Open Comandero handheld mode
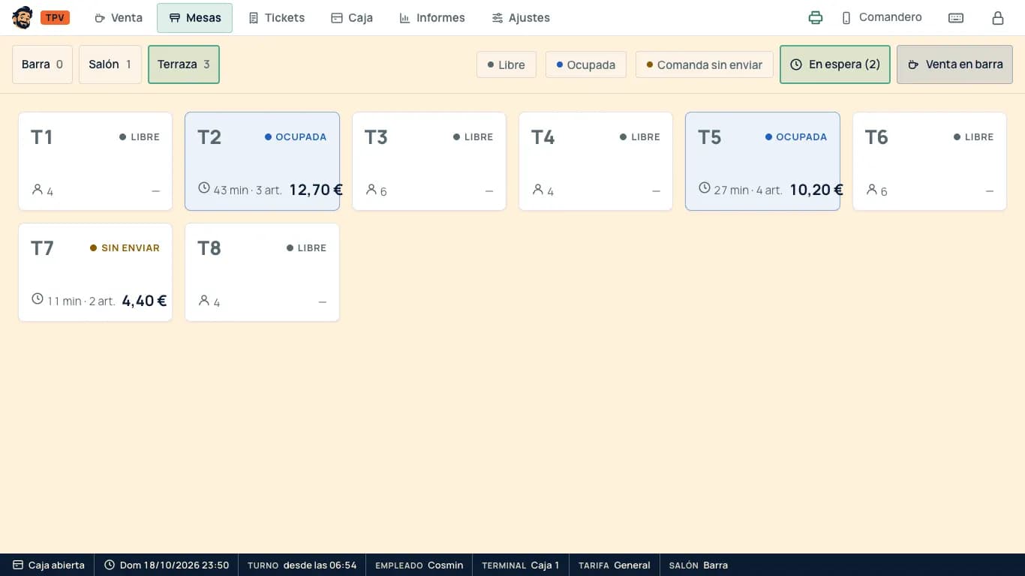The height and width of the screenshot is (576, 1025). [881, 17]
